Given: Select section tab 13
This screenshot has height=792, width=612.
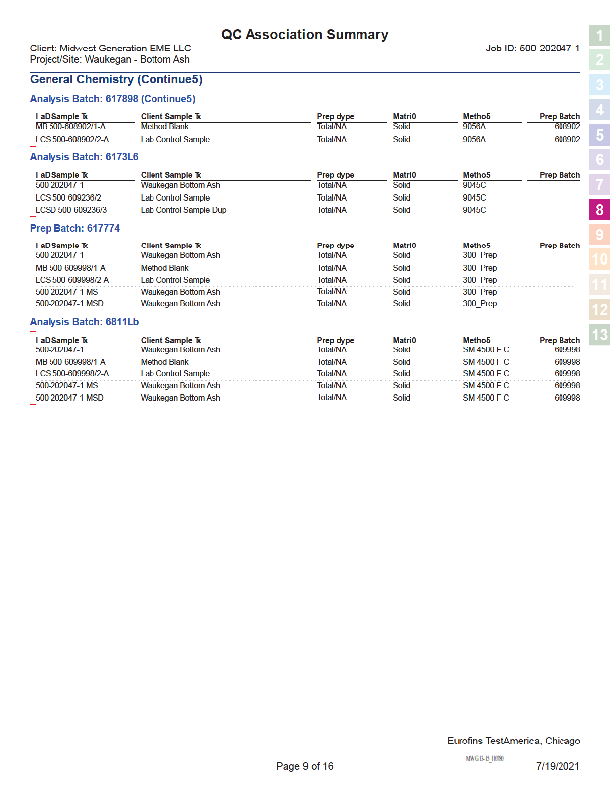Looking at the screenshot, I should pos(599,335).
